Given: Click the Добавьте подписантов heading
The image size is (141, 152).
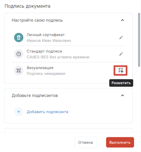Looking at the screenshot, I should coord(35,96).
